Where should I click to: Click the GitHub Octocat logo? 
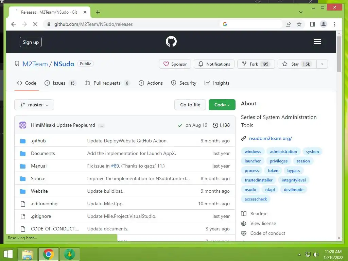coord(171,41)
